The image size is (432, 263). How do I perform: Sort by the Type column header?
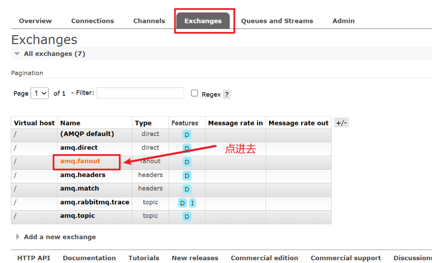pyautogui.click(x=143, y=123)
